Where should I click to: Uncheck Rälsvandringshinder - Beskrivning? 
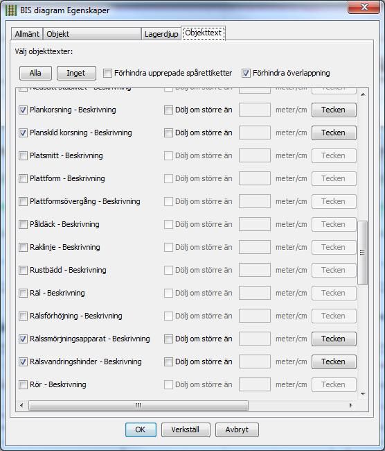point(23,361)
